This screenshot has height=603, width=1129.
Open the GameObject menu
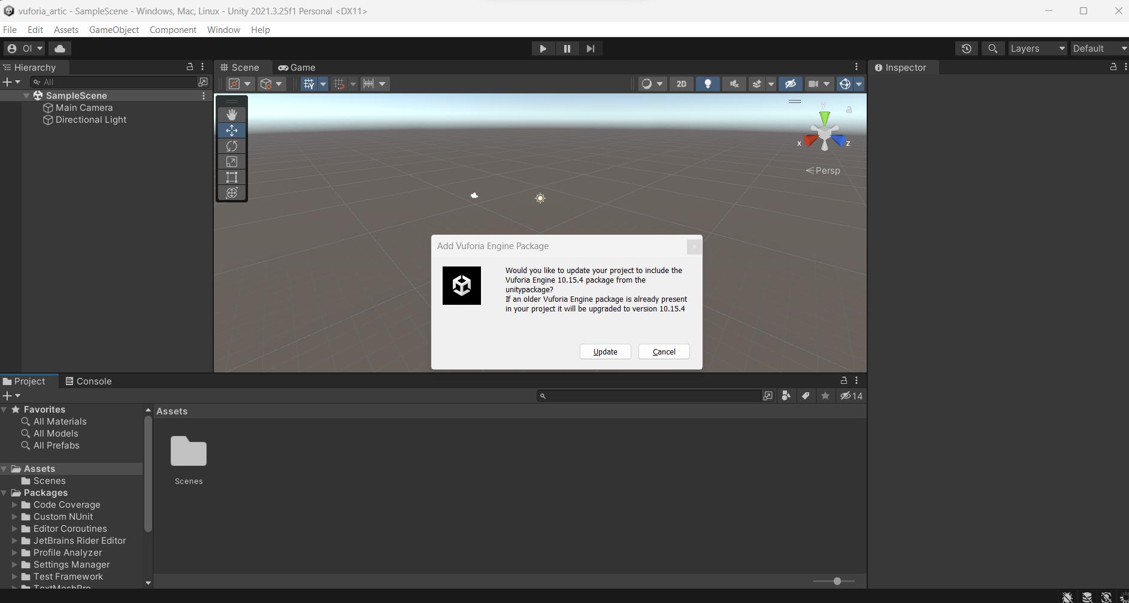[x=114, y=29]
